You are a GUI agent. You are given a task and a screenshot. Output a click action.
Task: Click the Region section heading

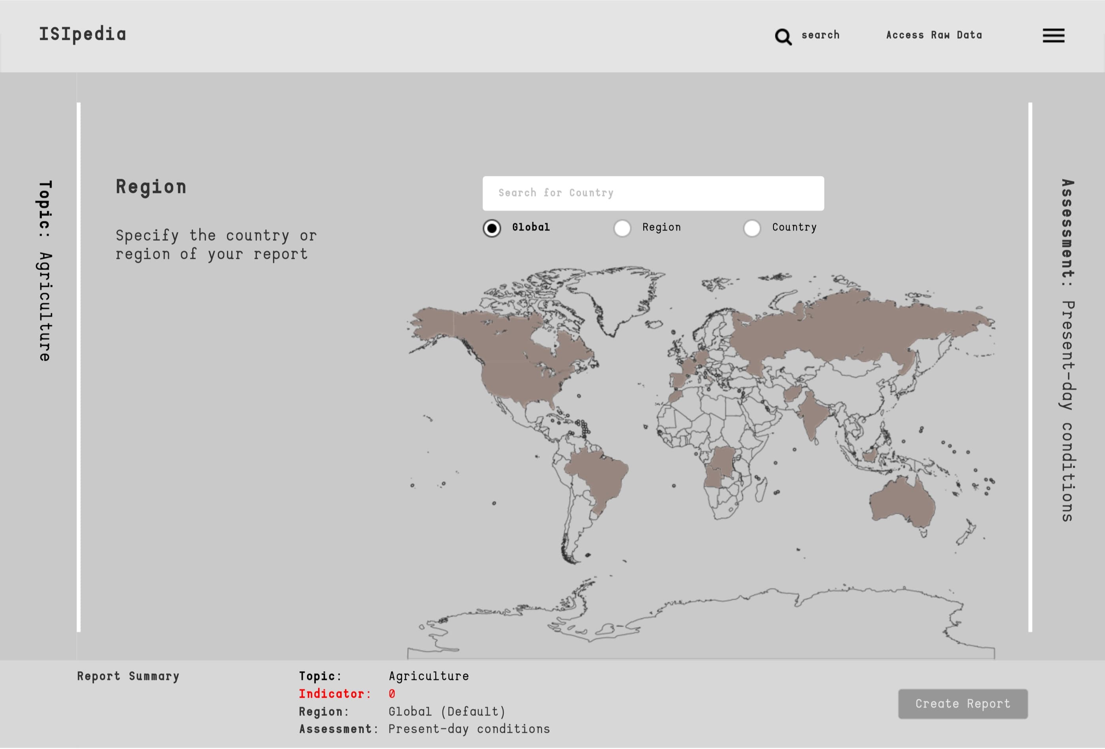coord(151,187)
